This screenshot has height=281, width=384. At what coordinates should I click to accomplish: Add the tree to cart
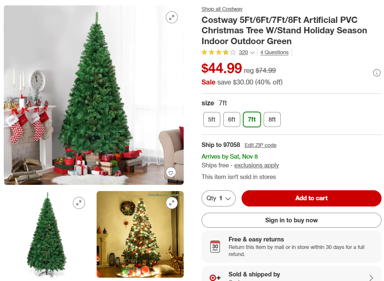pyautogui.click(x=311, y=198)
